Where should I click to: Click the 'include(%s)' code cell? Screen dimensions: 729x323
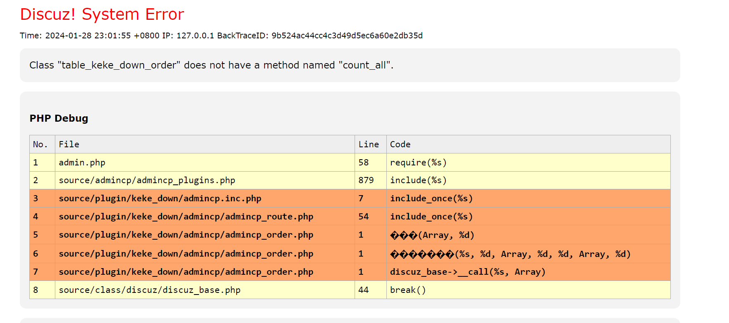528,180
